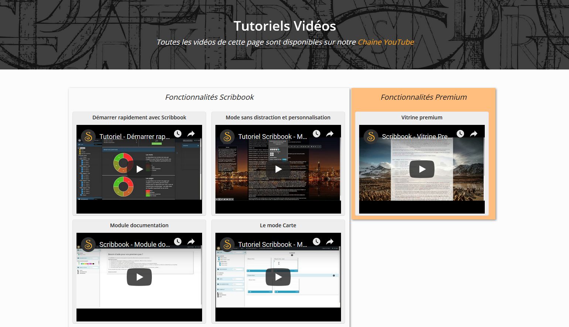Screen dimensions: 569x327
Task: Click Share arrow on Mode sans distraction video
Action: point(330,134)
